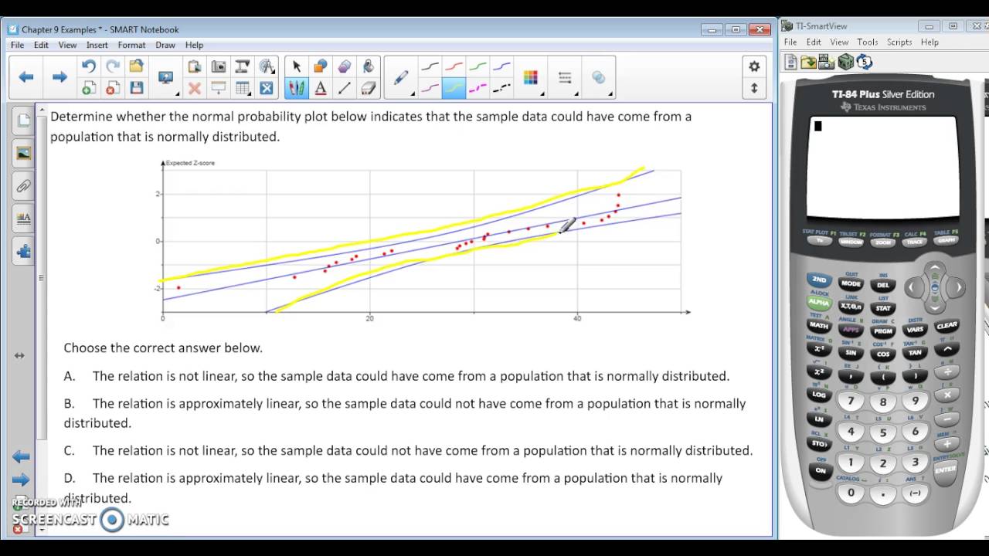The image size is (989, 556).
Task: Choose the dashed magenta pen style
Action: click(x=478, y=88)
